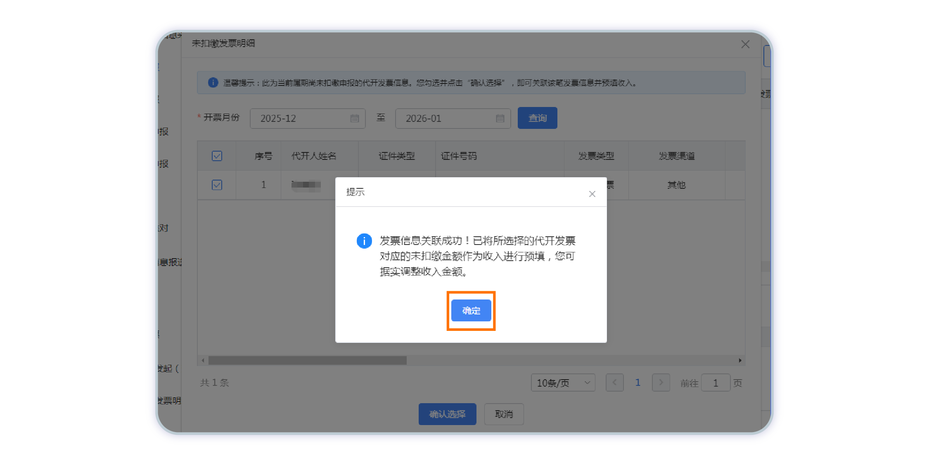Go to the next page arrow
929x461 pixels.
tap(661, 383)
